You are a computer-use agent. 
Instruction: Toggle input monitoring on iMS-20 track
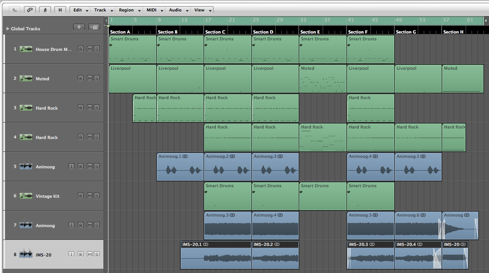[71, 254]
